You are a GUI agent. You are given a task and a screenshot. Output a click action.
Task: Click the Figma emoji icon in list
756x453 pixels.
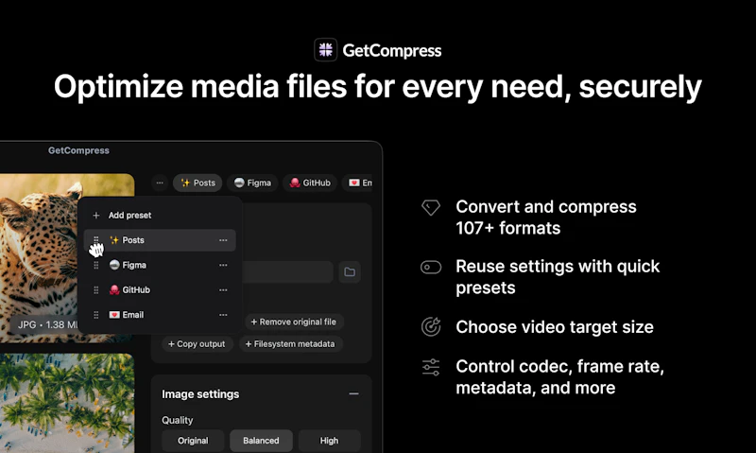click(114, 265)
